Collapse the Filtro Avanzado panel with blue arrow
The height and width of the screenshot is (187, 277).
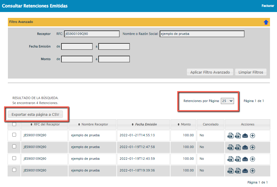tap(266, 22)
